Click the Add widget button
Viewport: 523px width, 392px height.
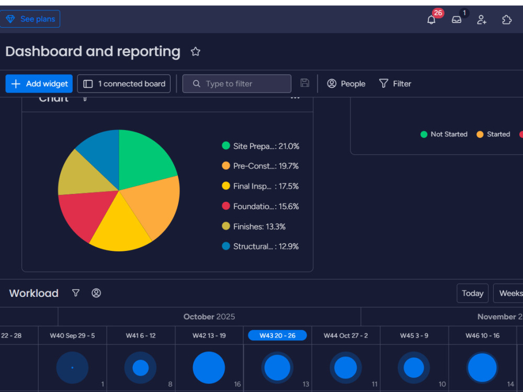coord(39,84)
